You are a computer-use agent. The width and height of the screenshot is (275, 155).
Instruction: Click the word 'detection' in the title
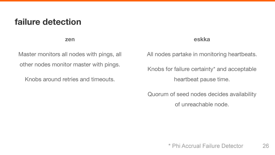pos(62,22)
